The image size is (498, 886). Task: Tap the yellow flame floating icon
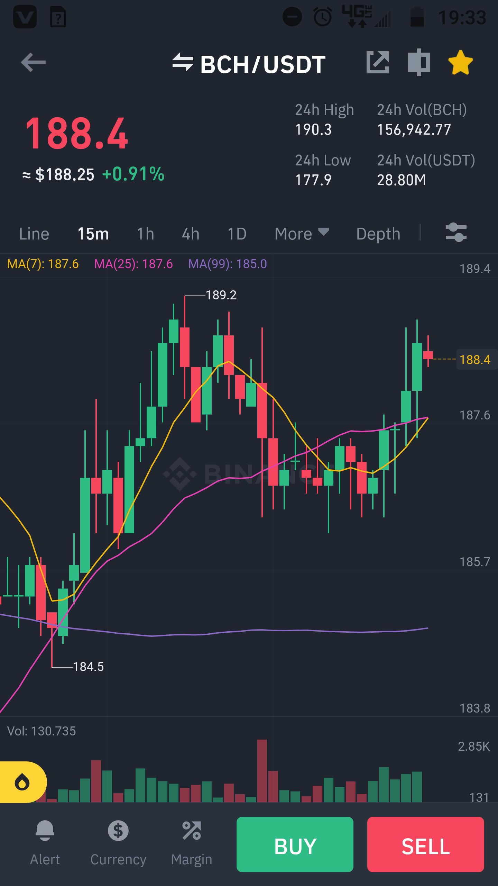pos(22,782)
